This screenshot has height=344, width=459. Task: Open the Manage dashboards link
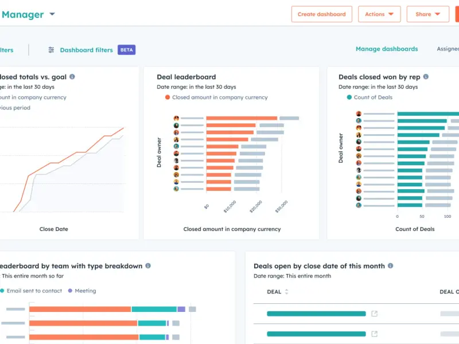(x=387, y=49)
